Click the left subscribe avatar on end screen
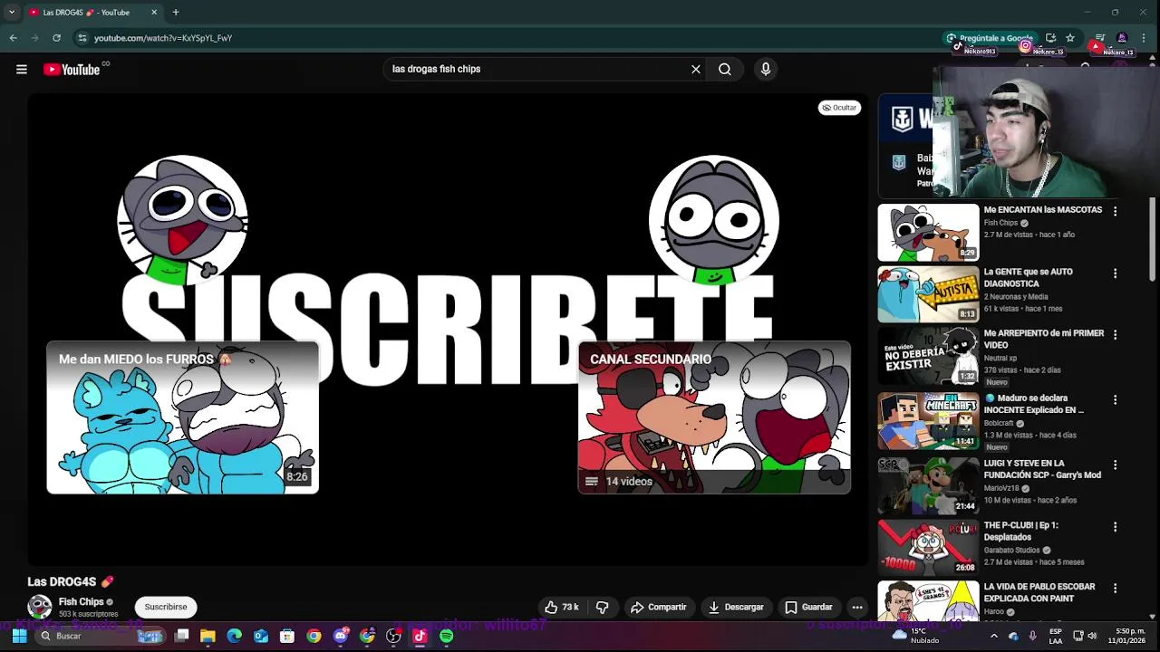 click(182, 220)
